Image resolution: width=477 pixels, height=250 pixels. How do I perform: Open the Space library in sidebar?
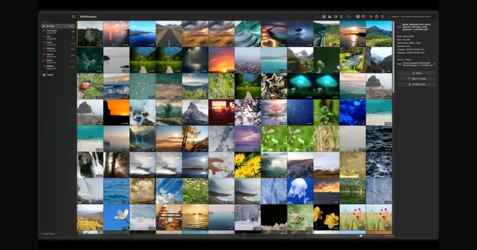tap(58, 61)
